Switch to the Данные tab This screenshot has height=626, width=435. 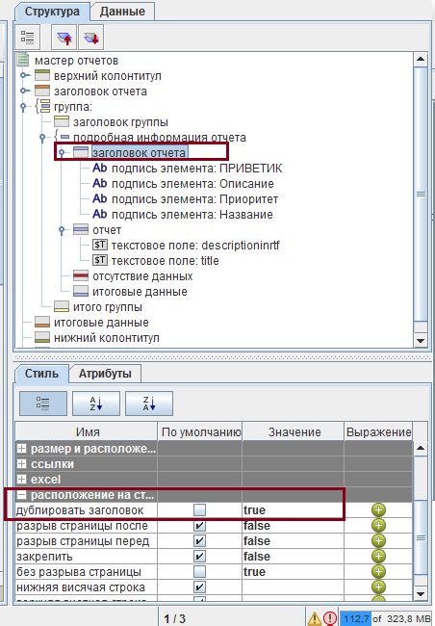[122, 12]
